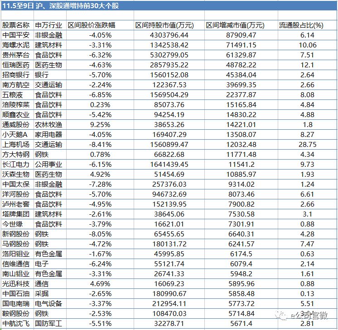Click the value 946732.69 for 洋河股份
Image resolution: width=338 pixels, height=330 pixels.
[x=169, y=194]
